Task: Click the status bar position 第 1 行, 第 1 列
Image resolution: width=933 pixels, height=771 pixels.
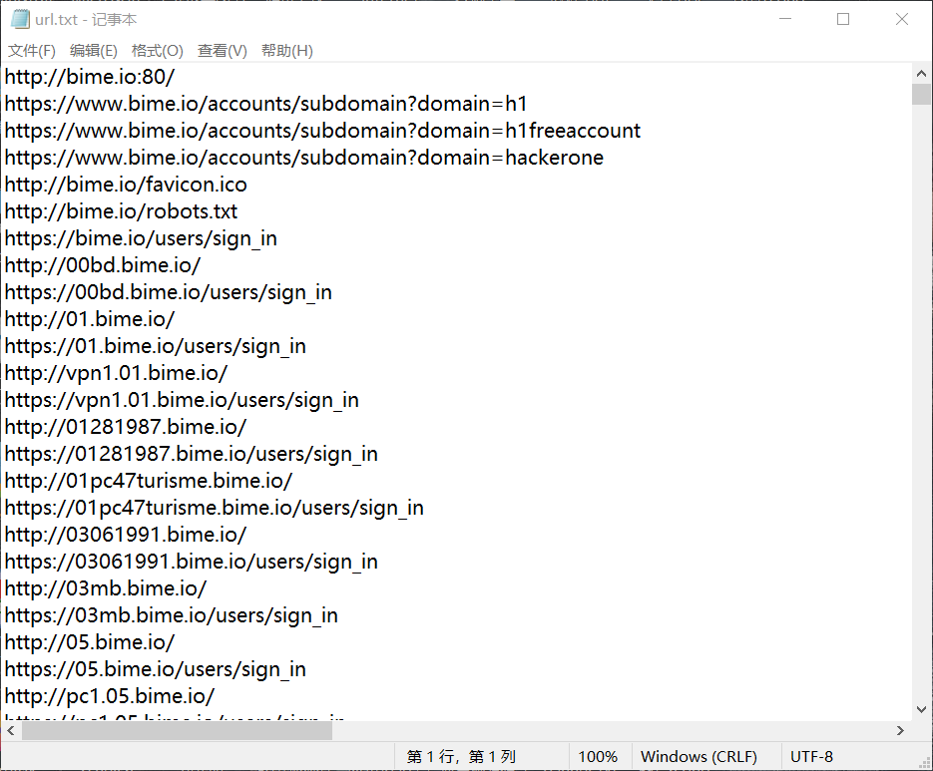Action: [461, 757]
